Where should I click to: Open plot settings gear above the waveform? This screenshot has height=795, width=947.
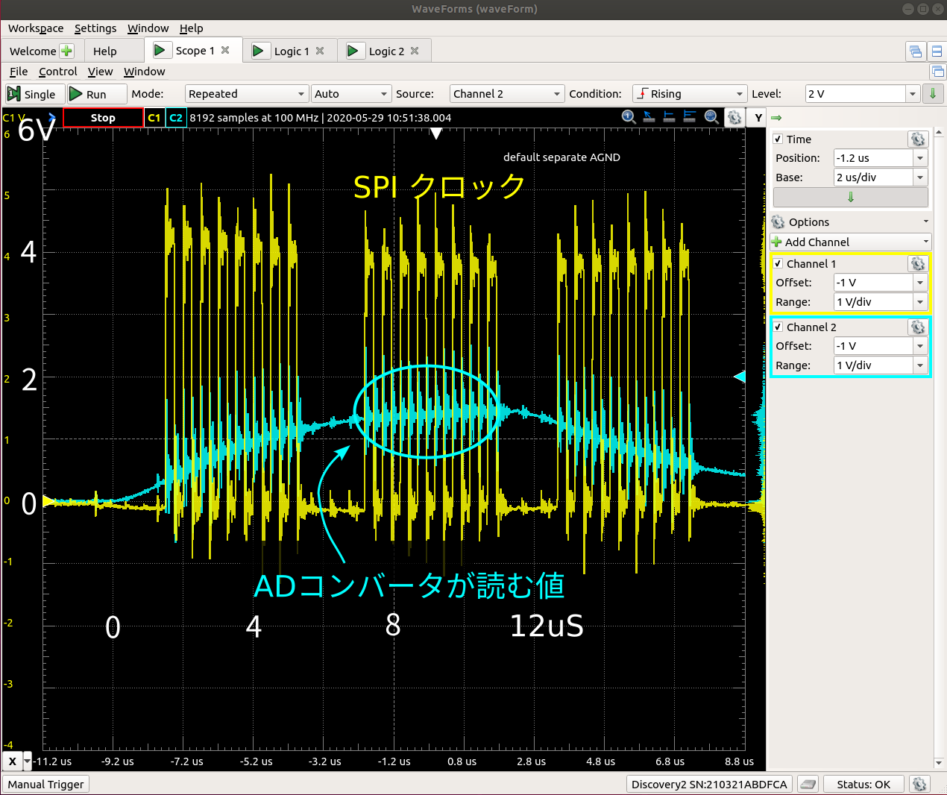point(734,118)
